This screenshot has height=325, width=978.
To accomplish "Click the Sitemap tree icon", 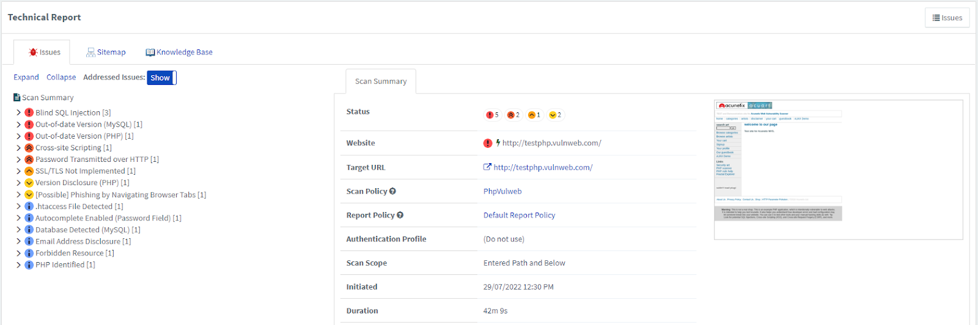I will click(x=90, y=53).
